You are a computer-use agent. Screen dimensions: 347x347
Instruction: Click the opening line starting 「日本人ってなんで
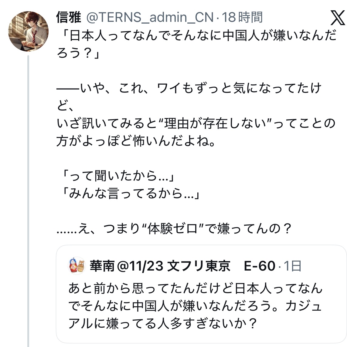pyautogui.click(x=197, y=37)
